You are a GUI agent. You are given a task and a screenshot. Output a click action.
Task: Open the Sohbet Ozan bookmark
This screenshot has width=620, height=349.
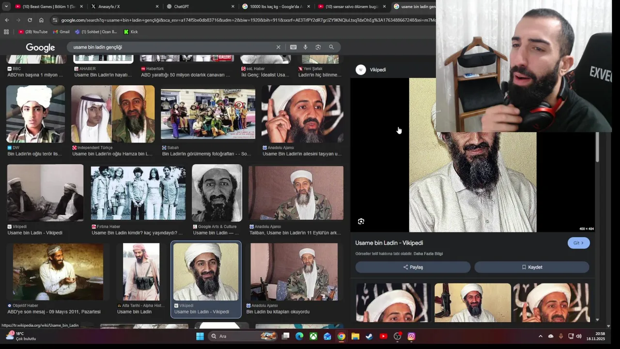point(96,32)
